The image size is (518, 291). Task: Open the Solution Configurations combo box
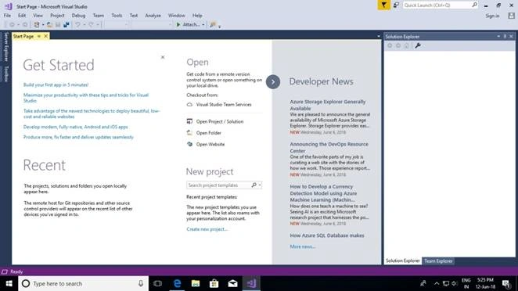click(117, 25)
